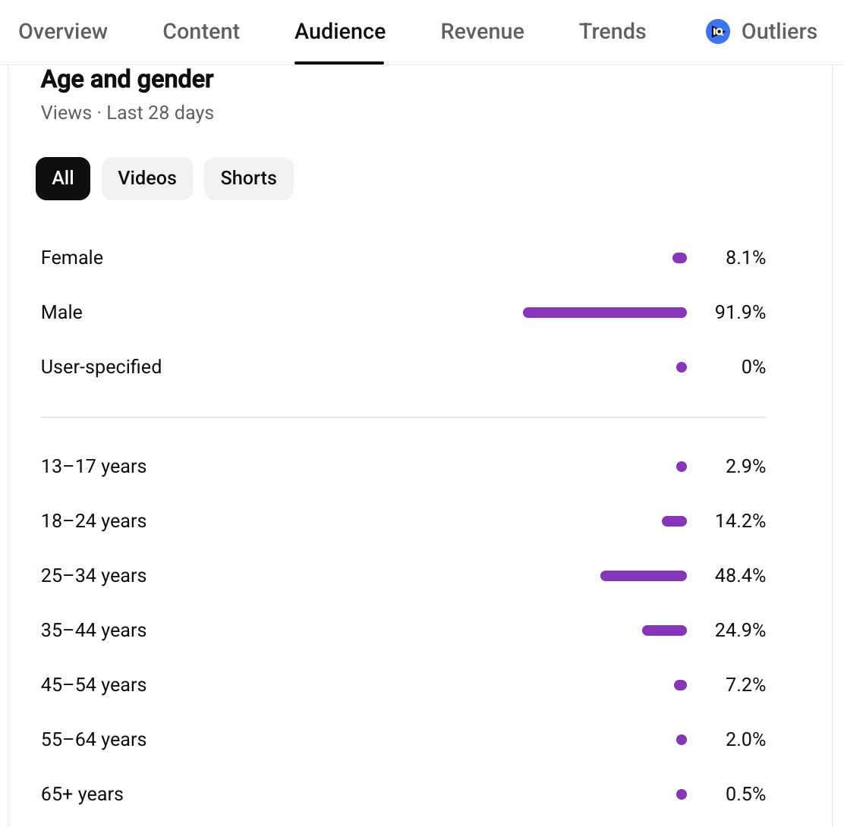Screen dimensions: 844x827
Task: Click the Male percentage bar
Action: (x=604, y=313)
